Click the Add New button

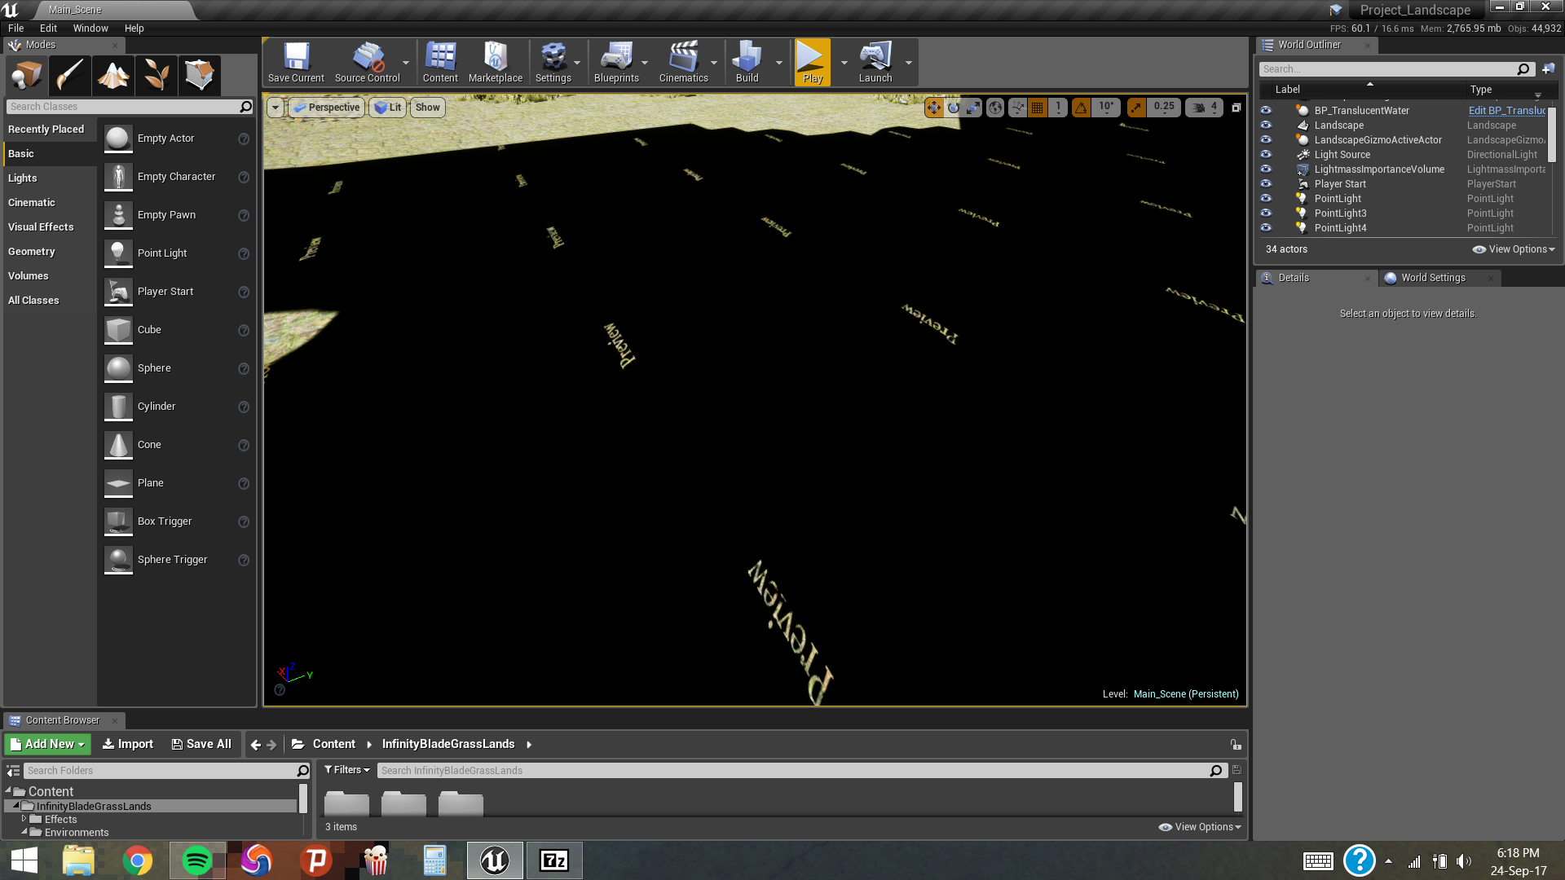48,744
